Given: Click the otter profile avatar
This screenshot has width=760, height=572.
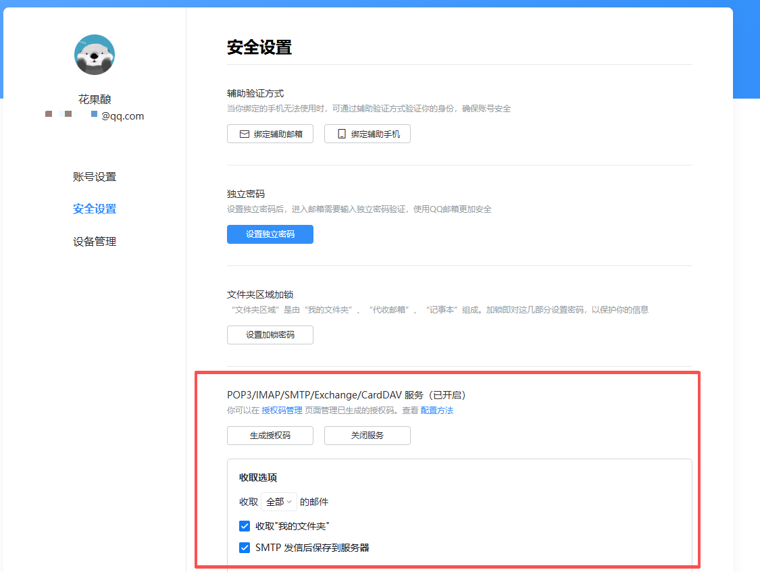Looking at the screenshot, I should [x=95, y=55].
